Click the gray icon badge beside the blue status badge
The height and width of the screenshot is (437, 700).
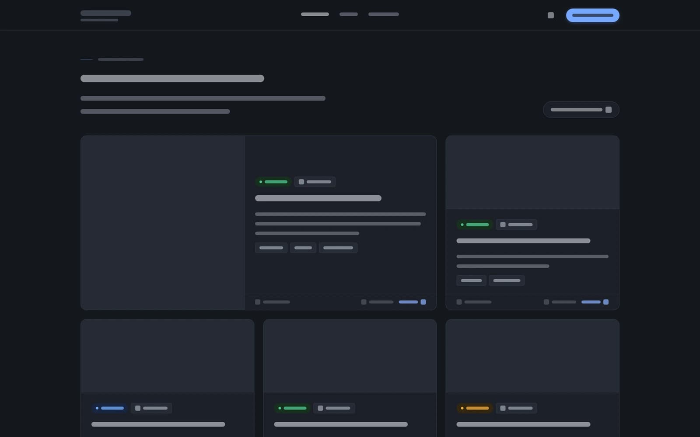tap(151, 408)
